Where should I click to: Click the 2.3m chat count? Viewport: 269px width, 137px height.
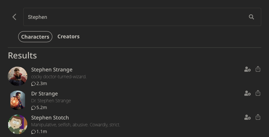pos(39,83)
